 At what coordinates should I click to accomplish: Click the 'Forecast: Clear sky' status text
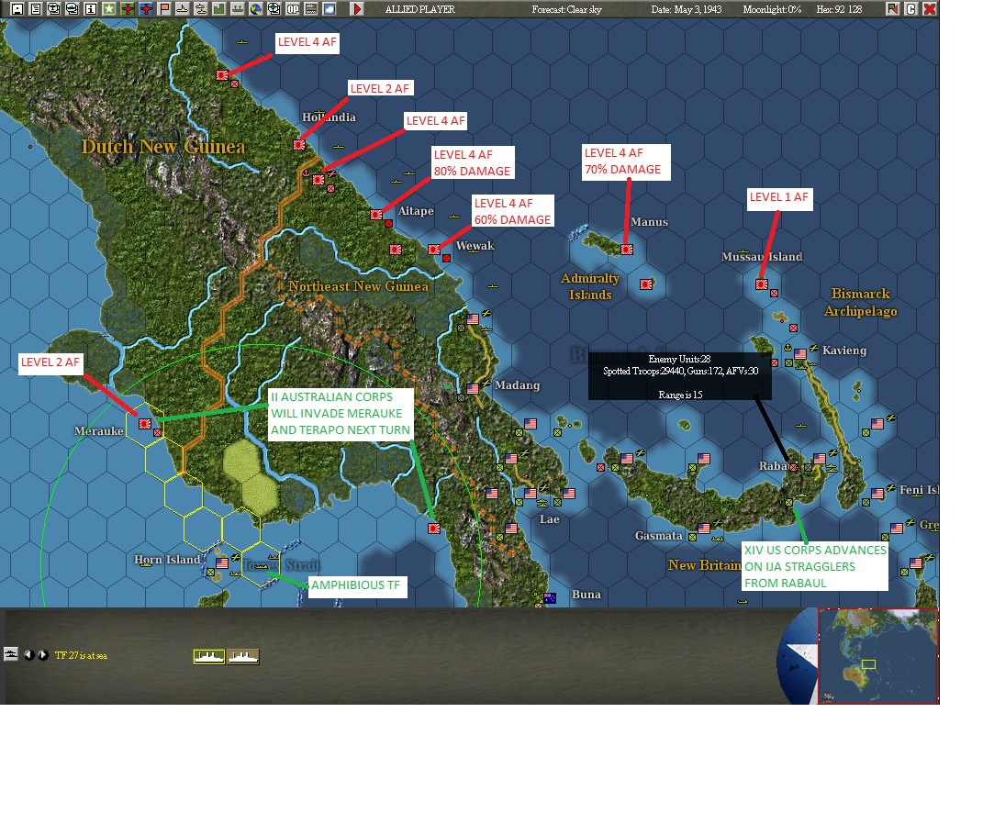tap(566, 9)
